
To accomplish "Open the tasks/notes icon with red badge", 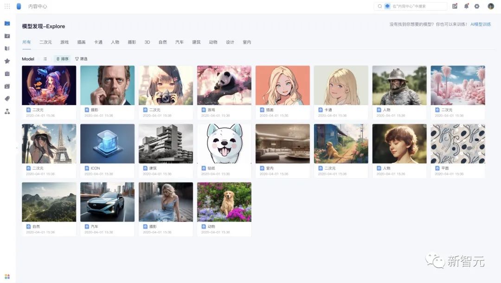I will point(455,6).
